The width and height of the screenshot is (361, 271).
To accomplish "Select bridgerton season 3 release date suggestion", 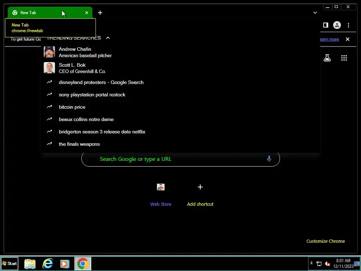I will (180, 132).
